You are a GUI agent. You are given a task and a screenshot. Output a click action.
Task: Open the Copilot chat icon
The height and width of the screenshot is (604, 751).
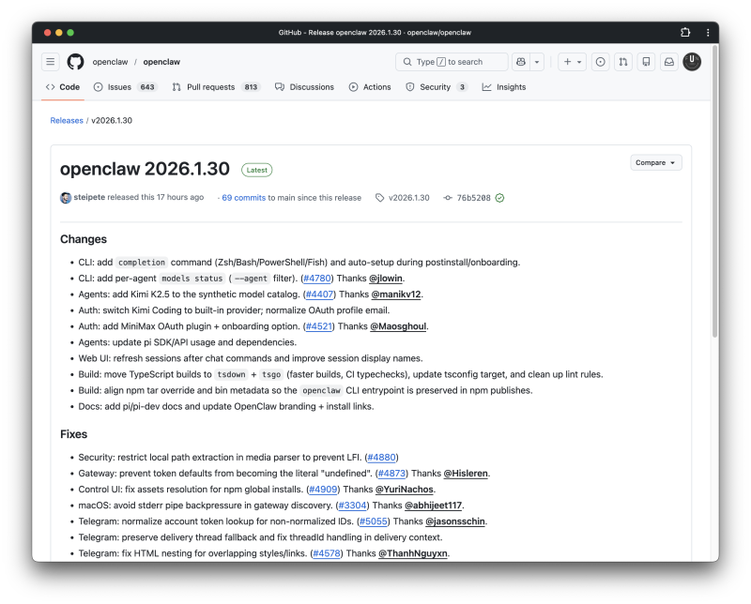tap(521, 62)
